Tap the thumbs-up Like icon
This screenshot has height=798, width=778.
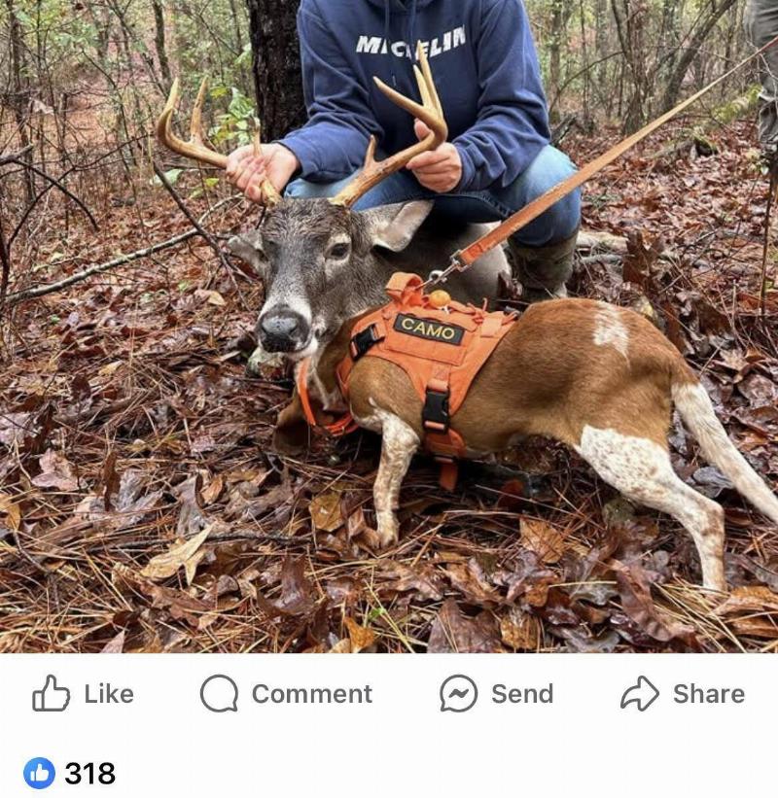[51, 694]
